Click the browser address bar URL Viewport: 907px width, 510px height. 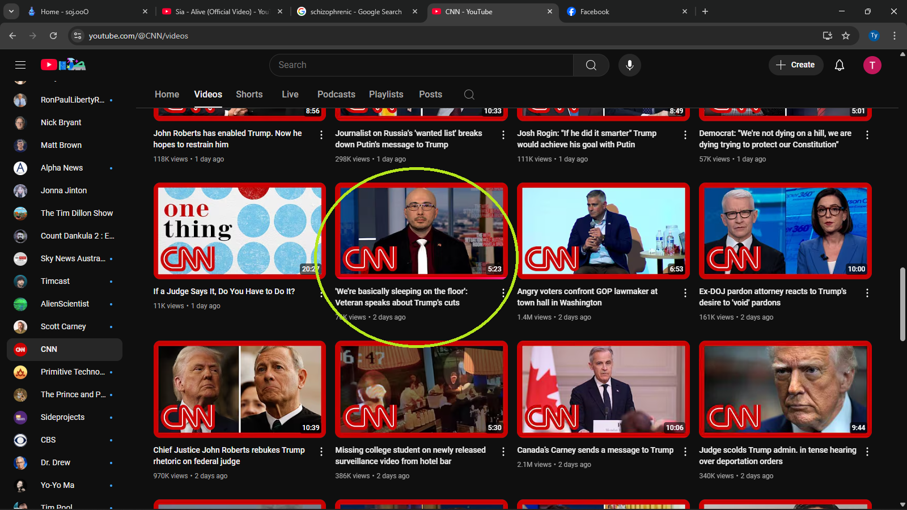(138, 36)
